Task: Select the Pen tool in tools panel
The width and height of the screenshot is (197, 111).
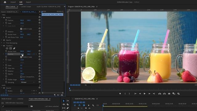Action: (x=68, y=108)
